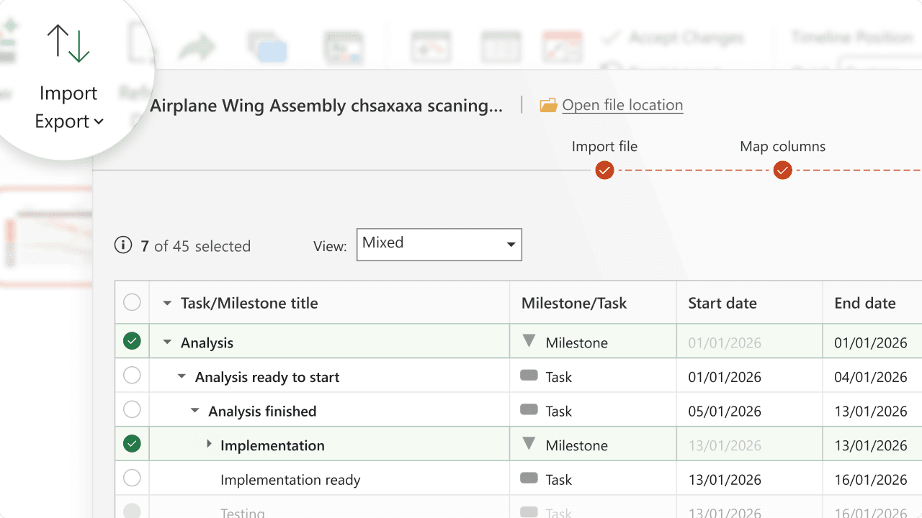Click the Implementation ready task title

click(x=290, y=480)
